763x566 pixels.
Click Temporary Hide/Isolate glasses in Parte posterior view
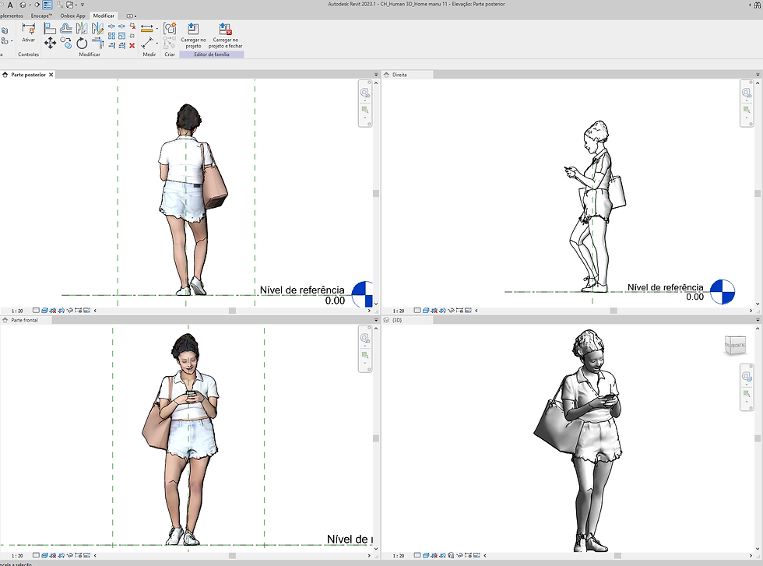coord(69,310)
